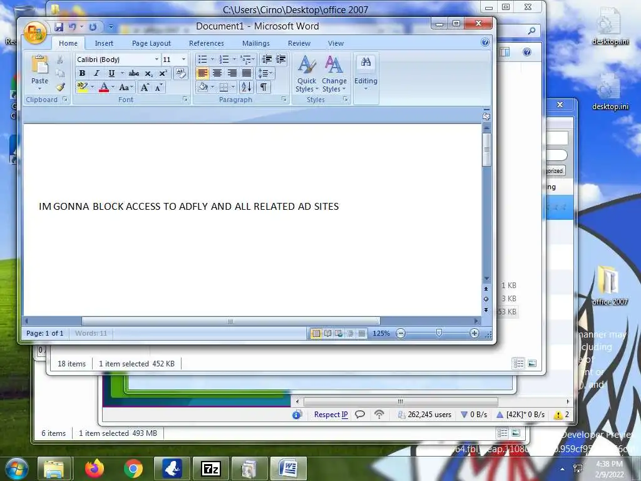
Task: Expand the Editing group menu
Action: [x=366, y=73]
